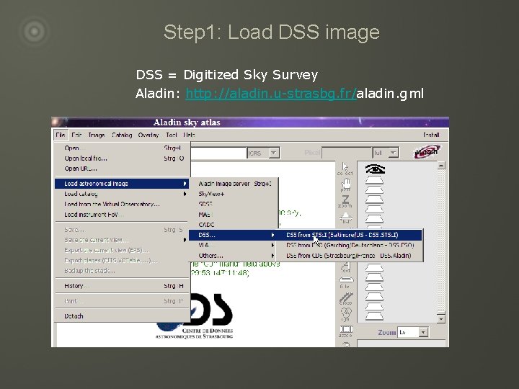Choose Load instrument FoV...
This screenshot has width=519, height=389.
[122, 215]
